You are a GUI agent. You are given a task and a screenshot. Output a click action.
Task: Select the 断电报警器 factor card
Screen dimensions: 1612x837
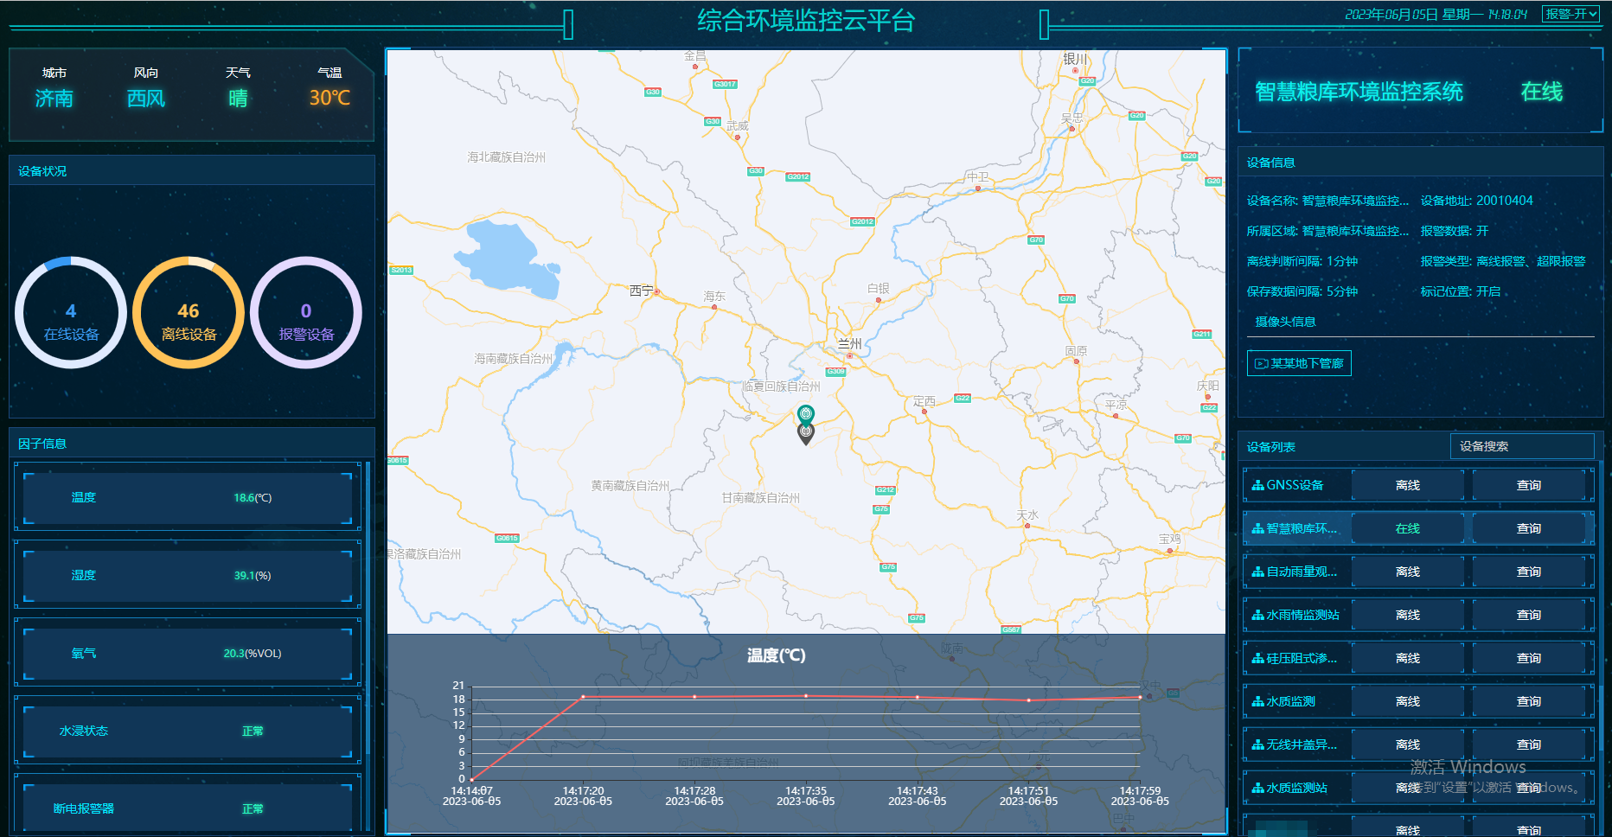(188, 804)
